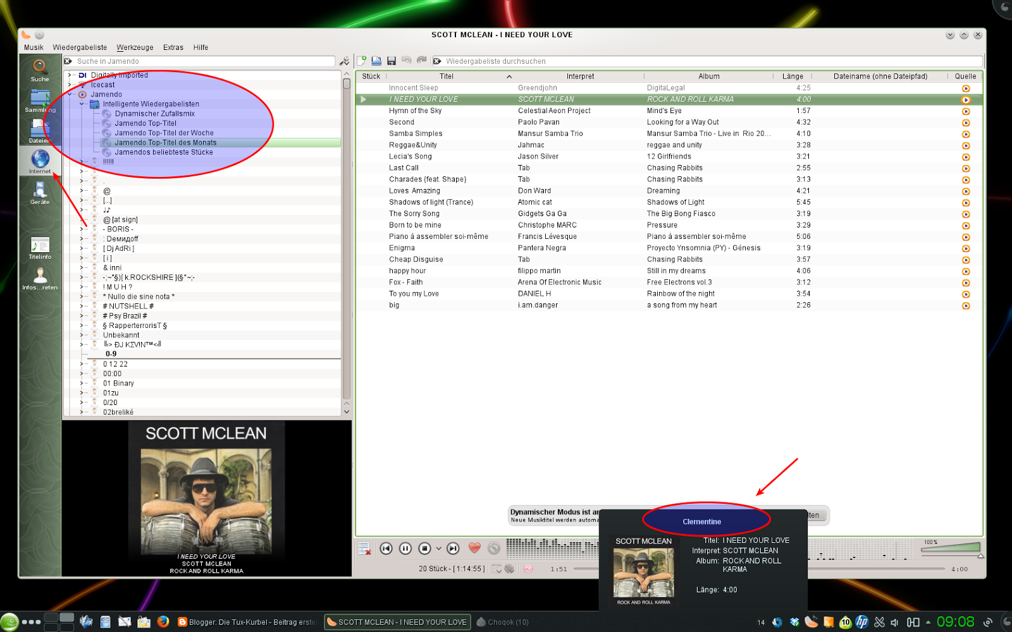The height and width of the screenshot is (632, 1012).
Task: Sort playlist by the Länge column header
Action: pos(793,76)
